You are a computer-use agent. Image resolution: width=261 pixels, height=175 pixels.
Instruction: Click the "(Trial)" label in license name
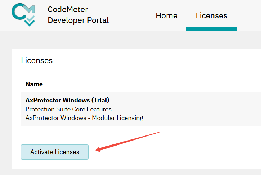100,100
